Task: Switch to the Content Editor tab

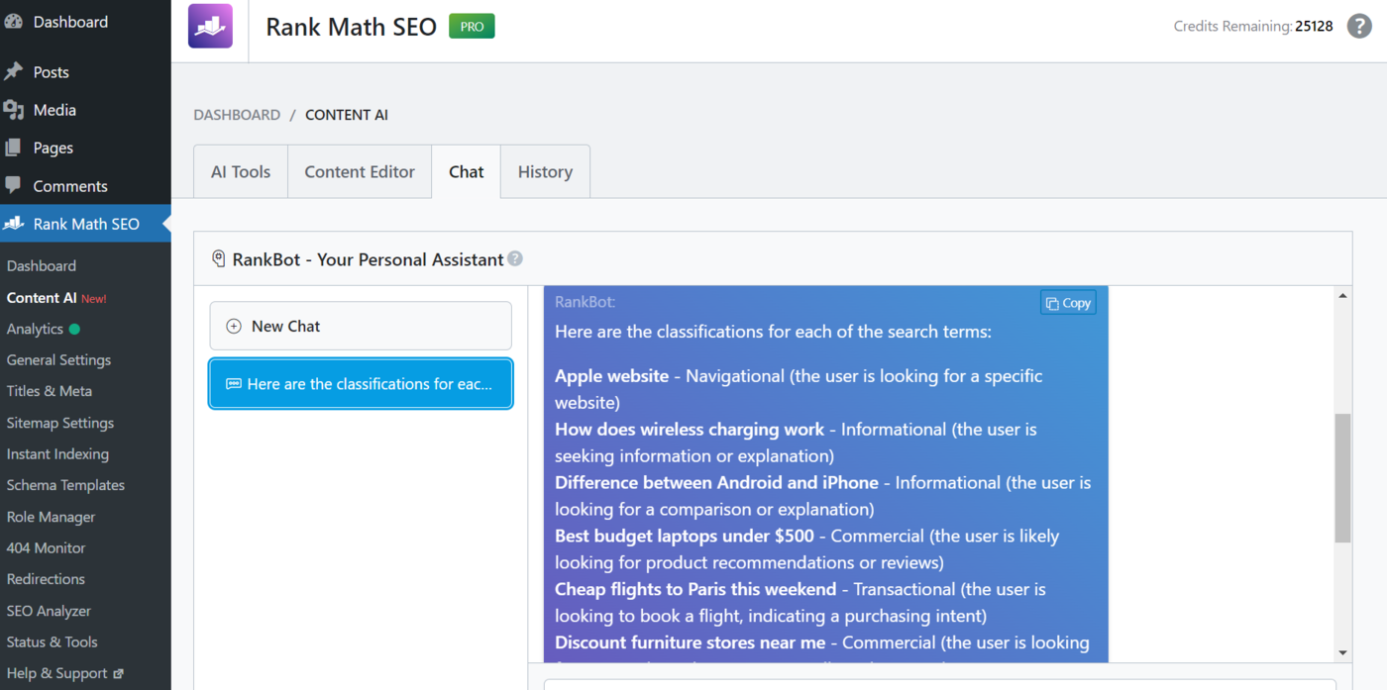Action: pyautogui.click(x=360, y=171)
